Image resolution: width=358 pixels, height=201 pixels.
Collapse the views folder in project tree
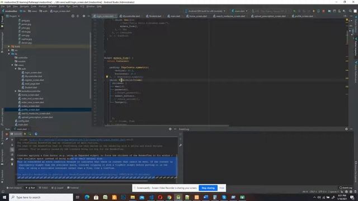pos(12,65)
